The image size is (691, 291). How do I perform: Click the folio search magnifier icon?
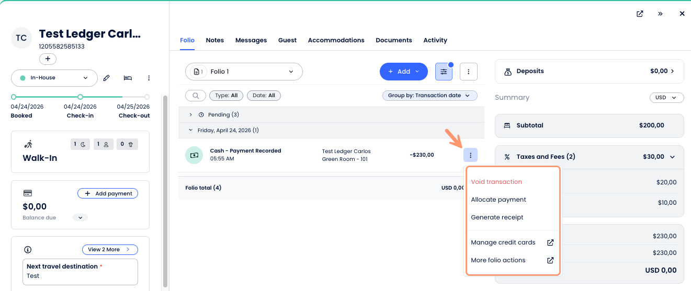pos(196,96)
